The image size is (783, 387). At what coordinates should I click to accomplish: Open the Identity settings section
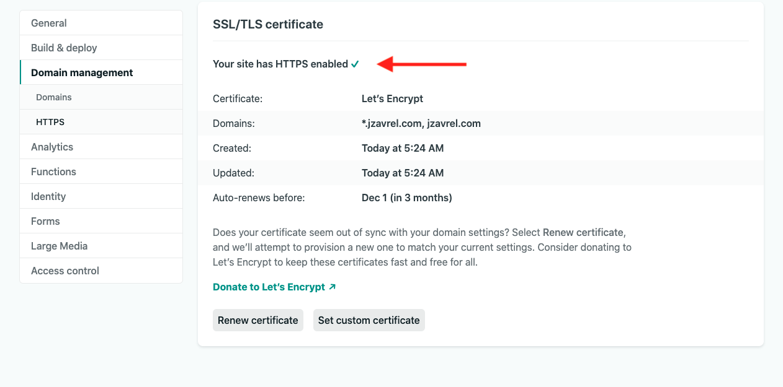[101, 196]
